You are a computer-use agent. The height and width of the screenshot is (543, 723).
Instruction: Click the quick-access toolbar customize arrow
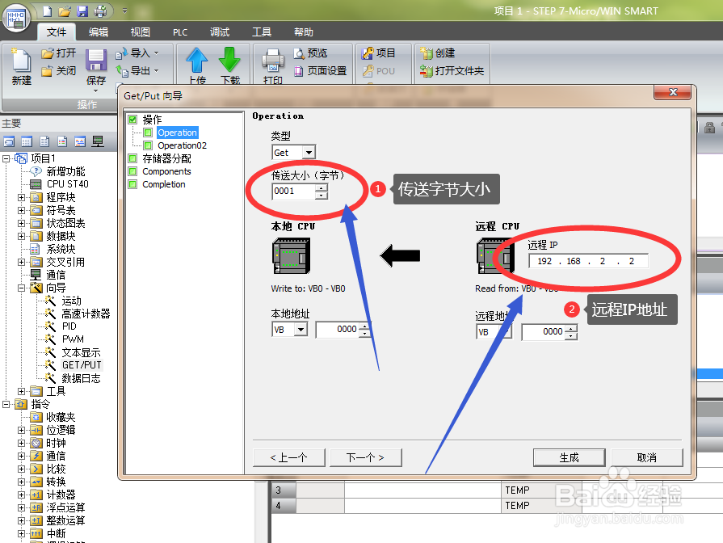[124, 11]
